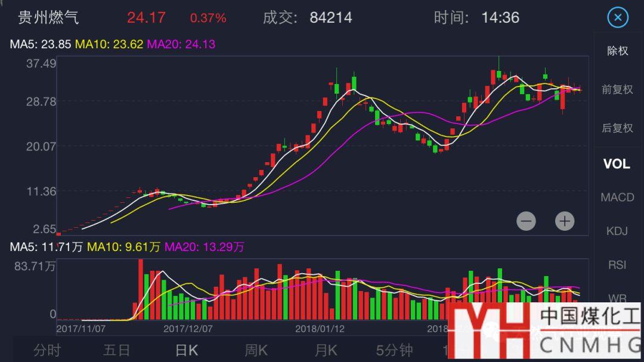This screenshot has height=362, width=644.
Task: Zoom in the chart with the plus button
Action: pos(565,221)
